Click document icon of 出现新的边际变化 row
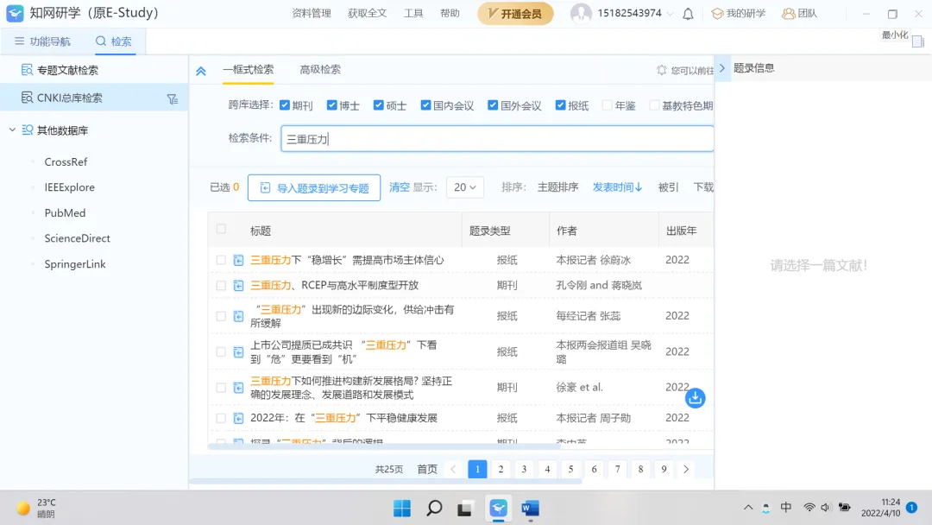932x525 pixels. (x=238, y=316)
